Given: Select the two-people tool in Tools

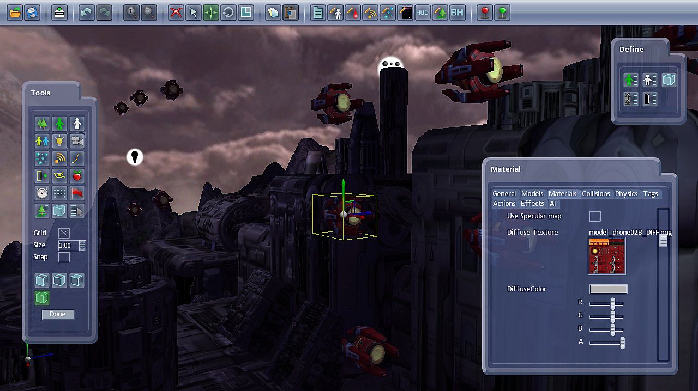Looking at the screenshot, I should coord(42,141).
